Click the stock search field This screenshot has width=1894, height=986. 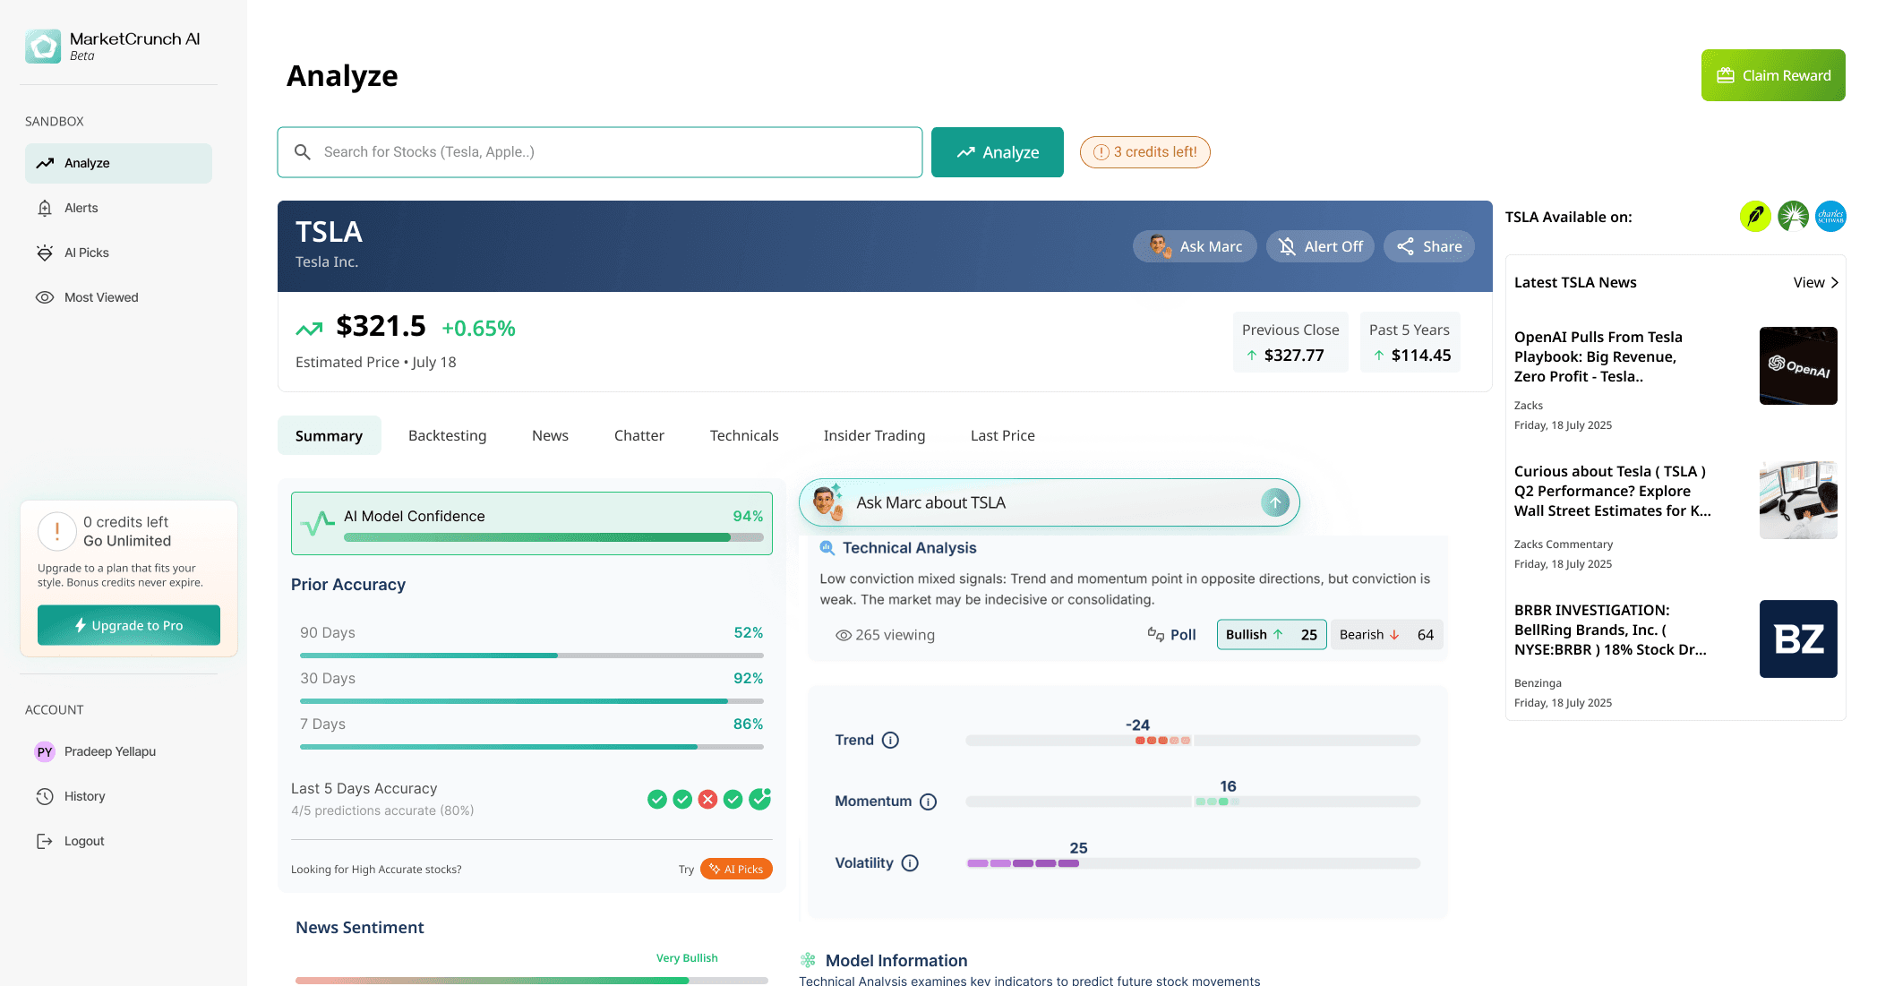coord(599,152)
